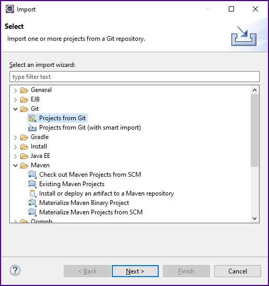The width and height of the screenshot is (269, 286).
Task: Click the Existing Maven Projects icon
Action: click(32, 184)
